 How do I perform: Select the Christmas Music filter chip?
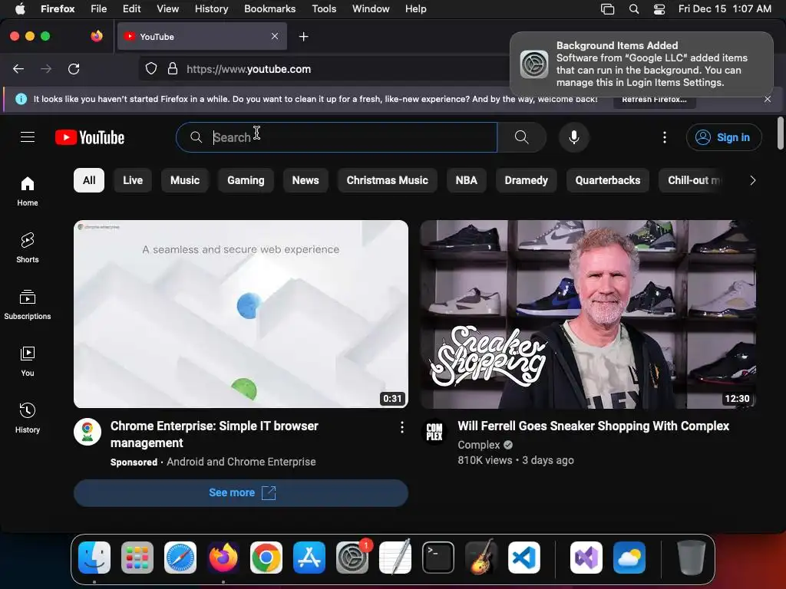pyautogui.click(x=387, y=180)
